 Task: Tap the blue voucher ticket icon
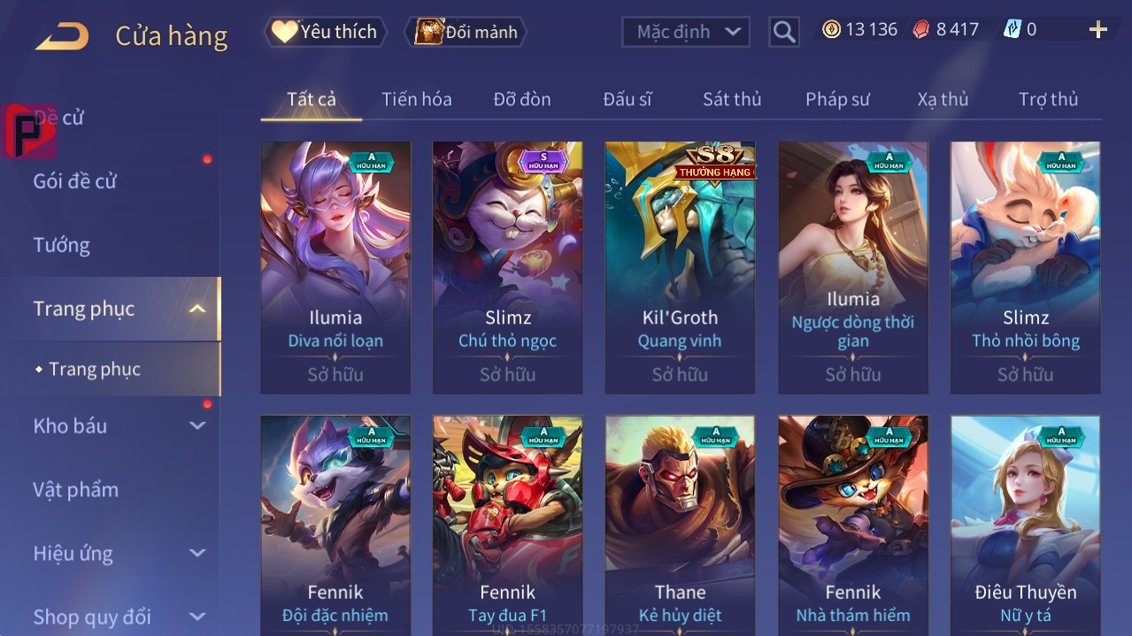pyautogui.click(x=1013, y=29)
